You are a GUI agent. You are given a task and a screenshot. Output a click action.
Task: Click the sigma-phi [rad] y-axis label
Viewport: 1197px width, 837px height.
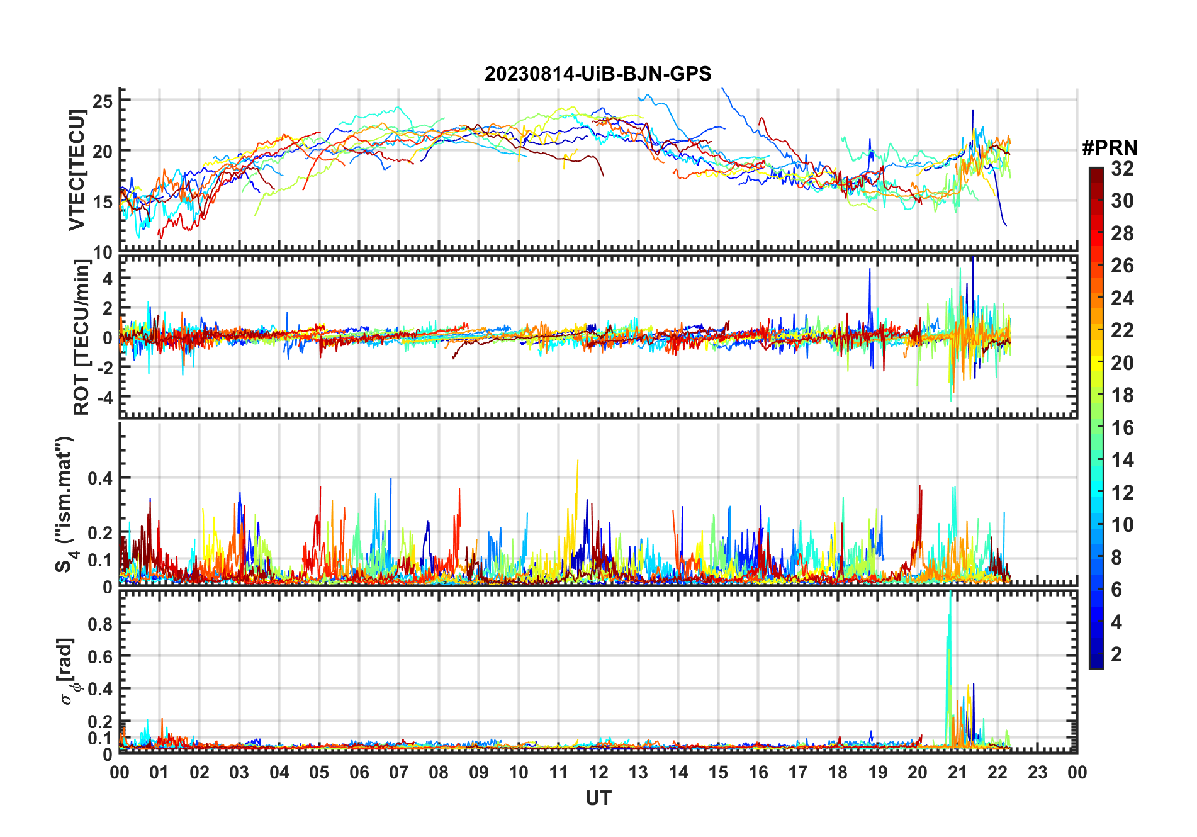[68, 671]
